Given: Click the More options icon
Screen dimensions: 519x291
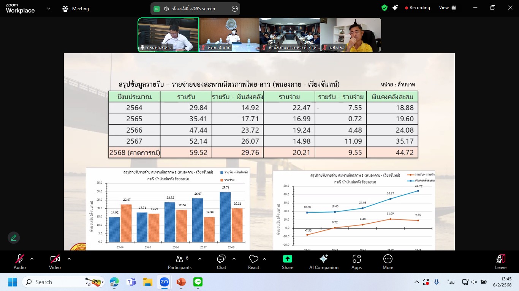Looking at the screenshot, I should (388, 262).
